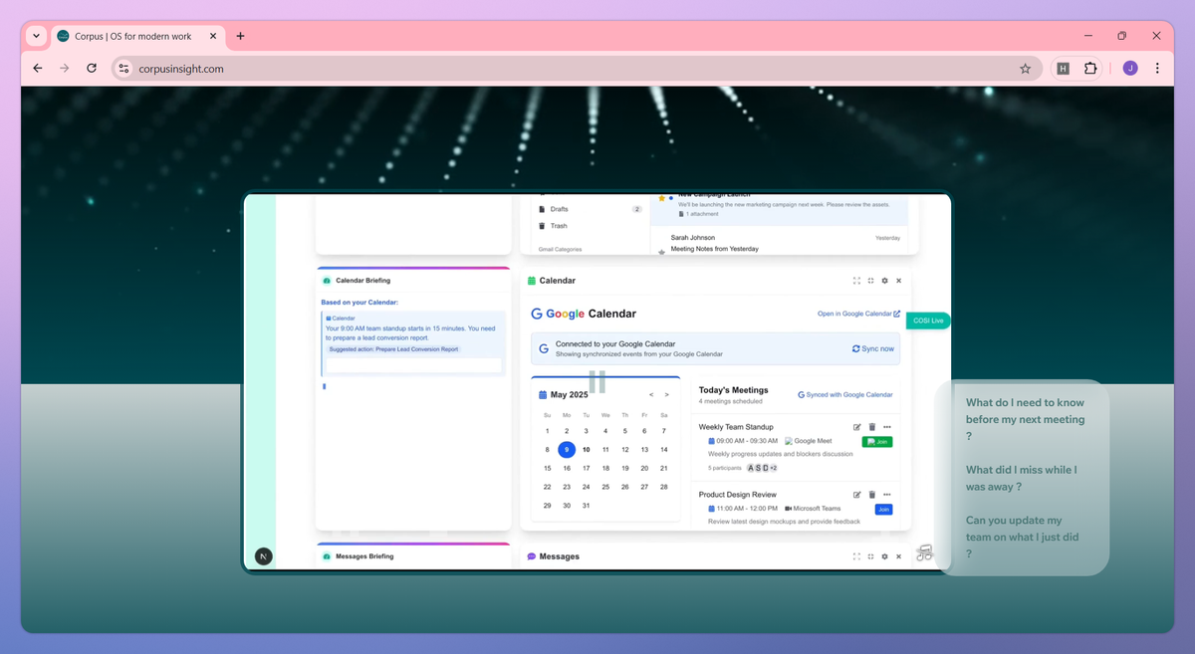The image size is (1195, 654).
Task: Select May 9 in the calendar
Action: (x=567, y=449)
